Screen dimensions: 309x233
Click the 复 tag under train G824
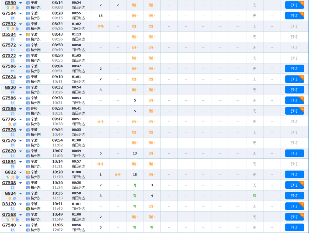tap(10, 198)
